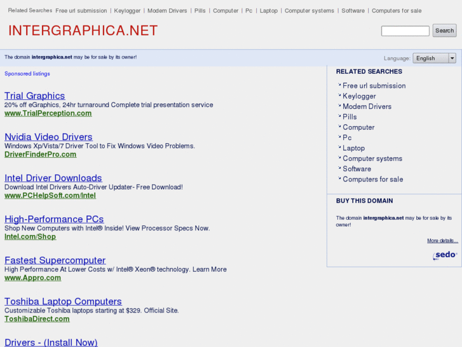Open the High-Performance PCs listing
This screenshot has height=347, width=462.
54,219
